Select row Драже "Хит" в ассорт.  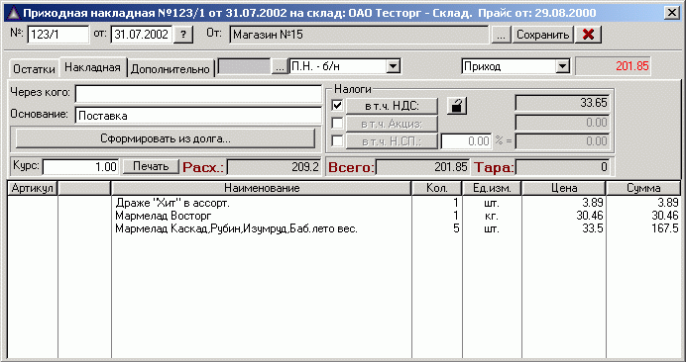(344, 203)
